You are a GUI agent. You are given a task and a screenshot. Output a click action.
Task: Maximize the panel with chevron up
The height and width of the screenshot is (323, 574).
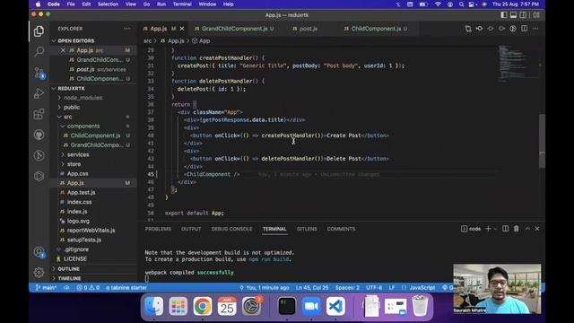point(527,229)
